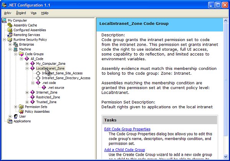The height and width of the screenshot is (161, 230).
Task: Select the Applications tree label
Action: pos(22,121)
